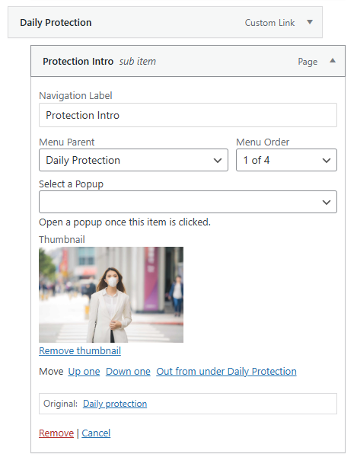Viewport: 357px width, 457px height.
Task: Click the Cancel link
Action: pyautogui.click(x=96, y=433)
